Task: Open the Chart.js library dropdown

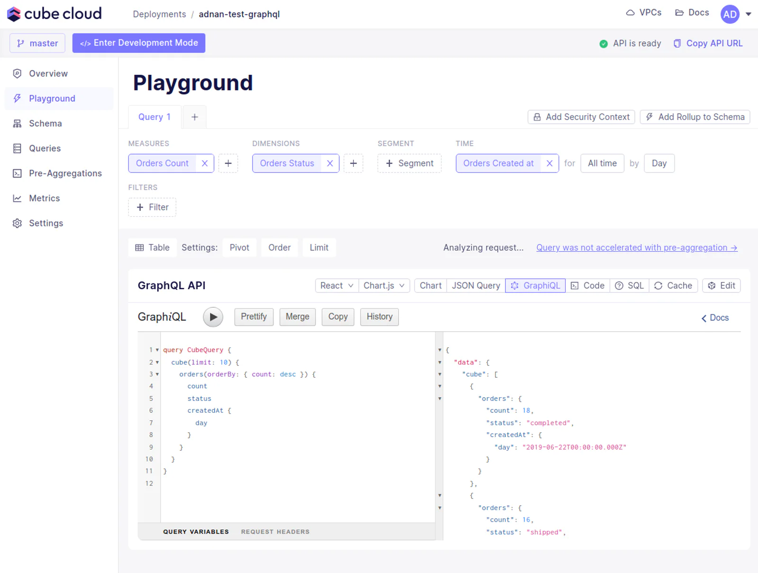Action: click(x=384, y=286)
